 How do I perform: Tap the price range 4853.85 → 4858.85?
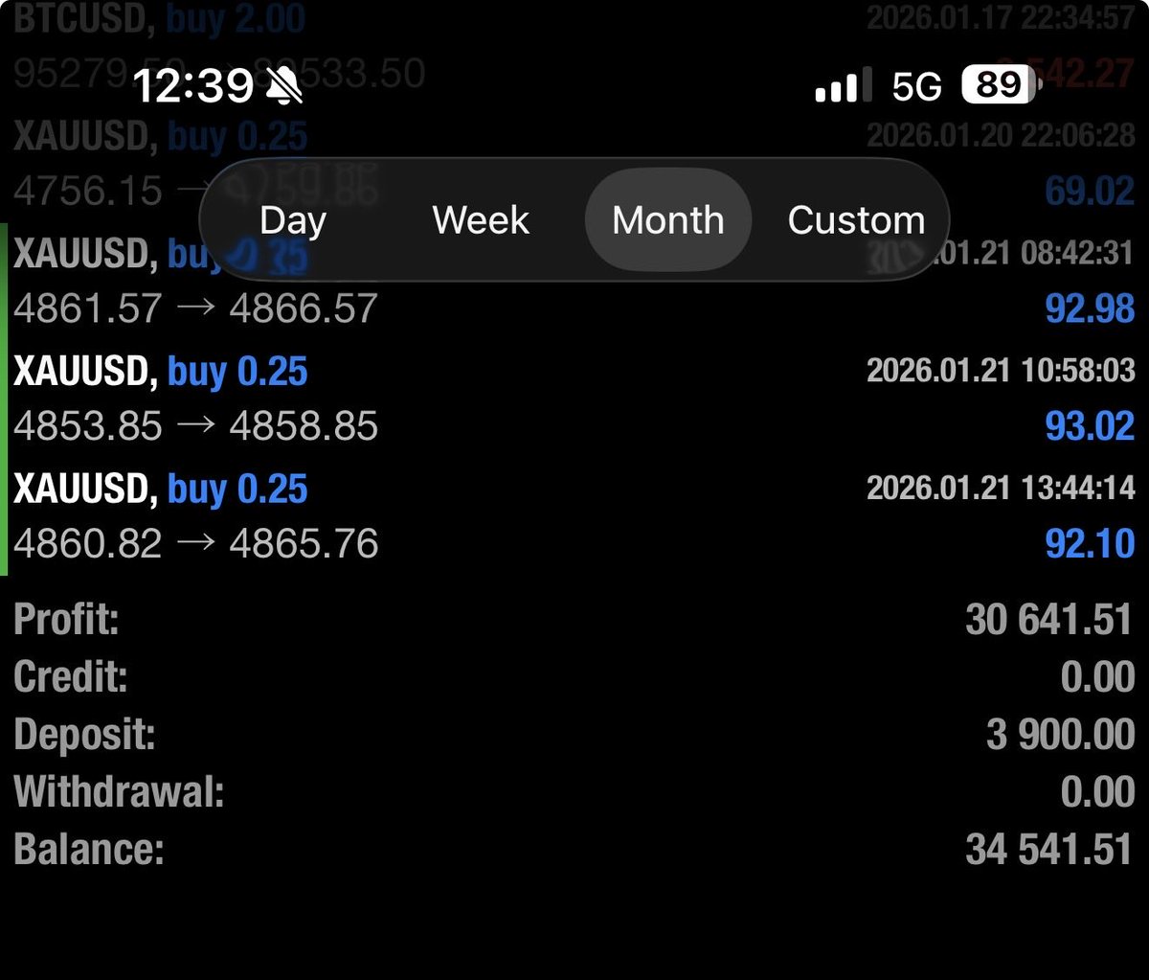coord(195,426)
